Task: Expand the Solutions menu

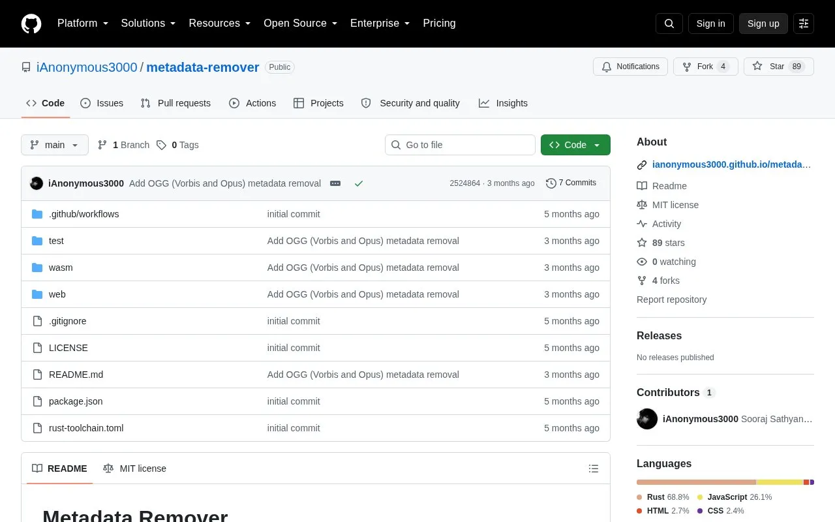Action: tap(148, 23)
